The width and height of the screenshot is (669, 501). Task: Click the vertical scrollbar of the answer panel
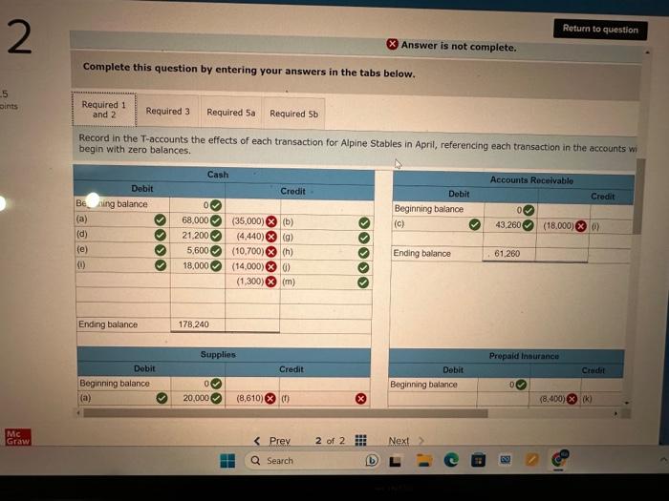click(638, 196)
